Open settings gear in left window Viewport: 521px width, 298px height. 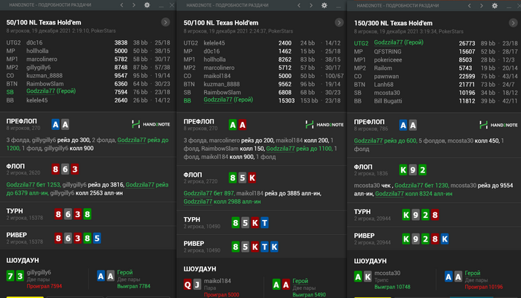[147, 5]
